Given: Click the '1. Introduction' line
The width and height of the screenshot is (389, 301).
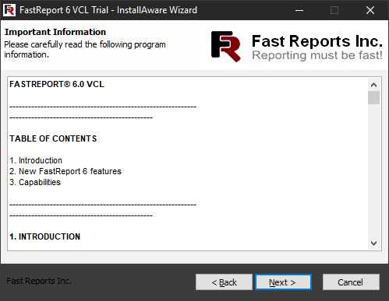Looking at the screenshot, I should tap(36, 160).
